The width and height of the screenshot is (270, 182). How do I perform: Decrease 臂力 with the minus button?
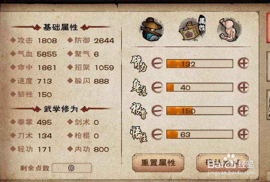point(157,63)
